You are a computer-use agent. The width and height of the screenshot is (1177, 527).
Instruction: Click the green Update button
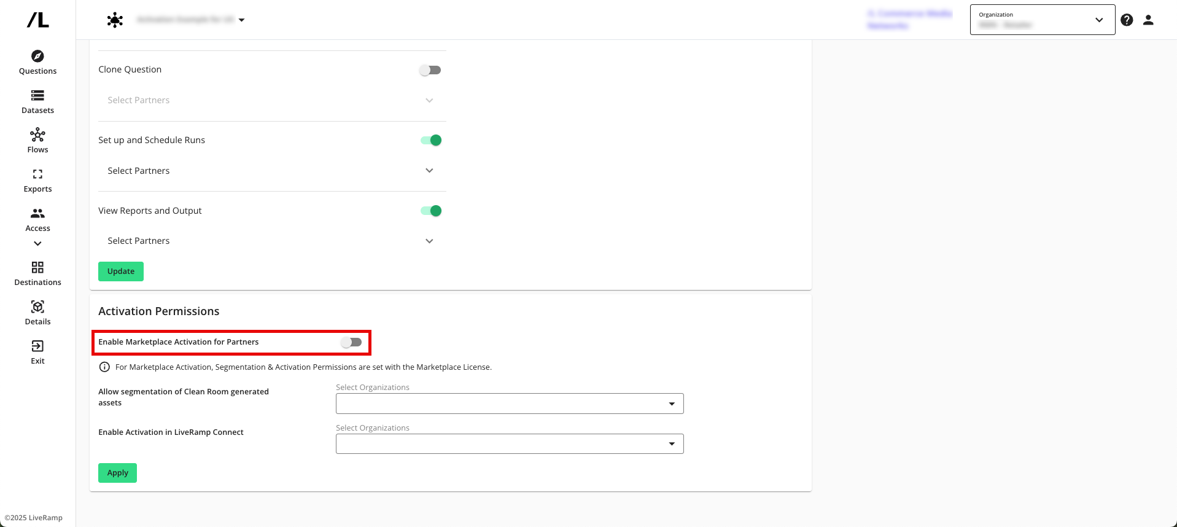(121, 271)
